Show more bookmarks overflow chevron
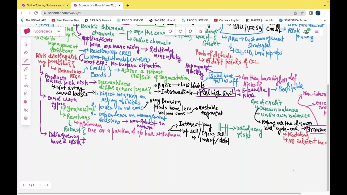 coord(324,20)
